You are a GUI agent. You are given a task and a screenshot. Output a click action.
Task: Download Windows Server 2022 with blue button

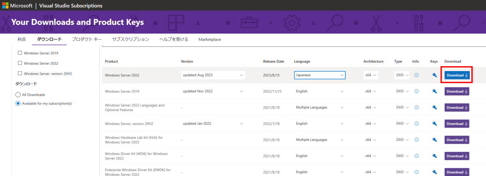pos(457,75)
